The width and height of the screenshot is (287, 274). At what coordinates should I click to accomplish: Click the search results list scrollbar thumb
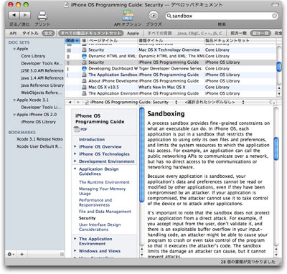coord(279,67)
